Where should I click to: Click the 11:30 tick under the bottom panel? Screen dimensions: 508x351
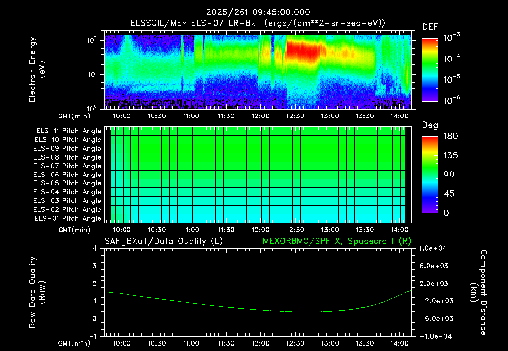pyautogui.click(x=226, y=343)
